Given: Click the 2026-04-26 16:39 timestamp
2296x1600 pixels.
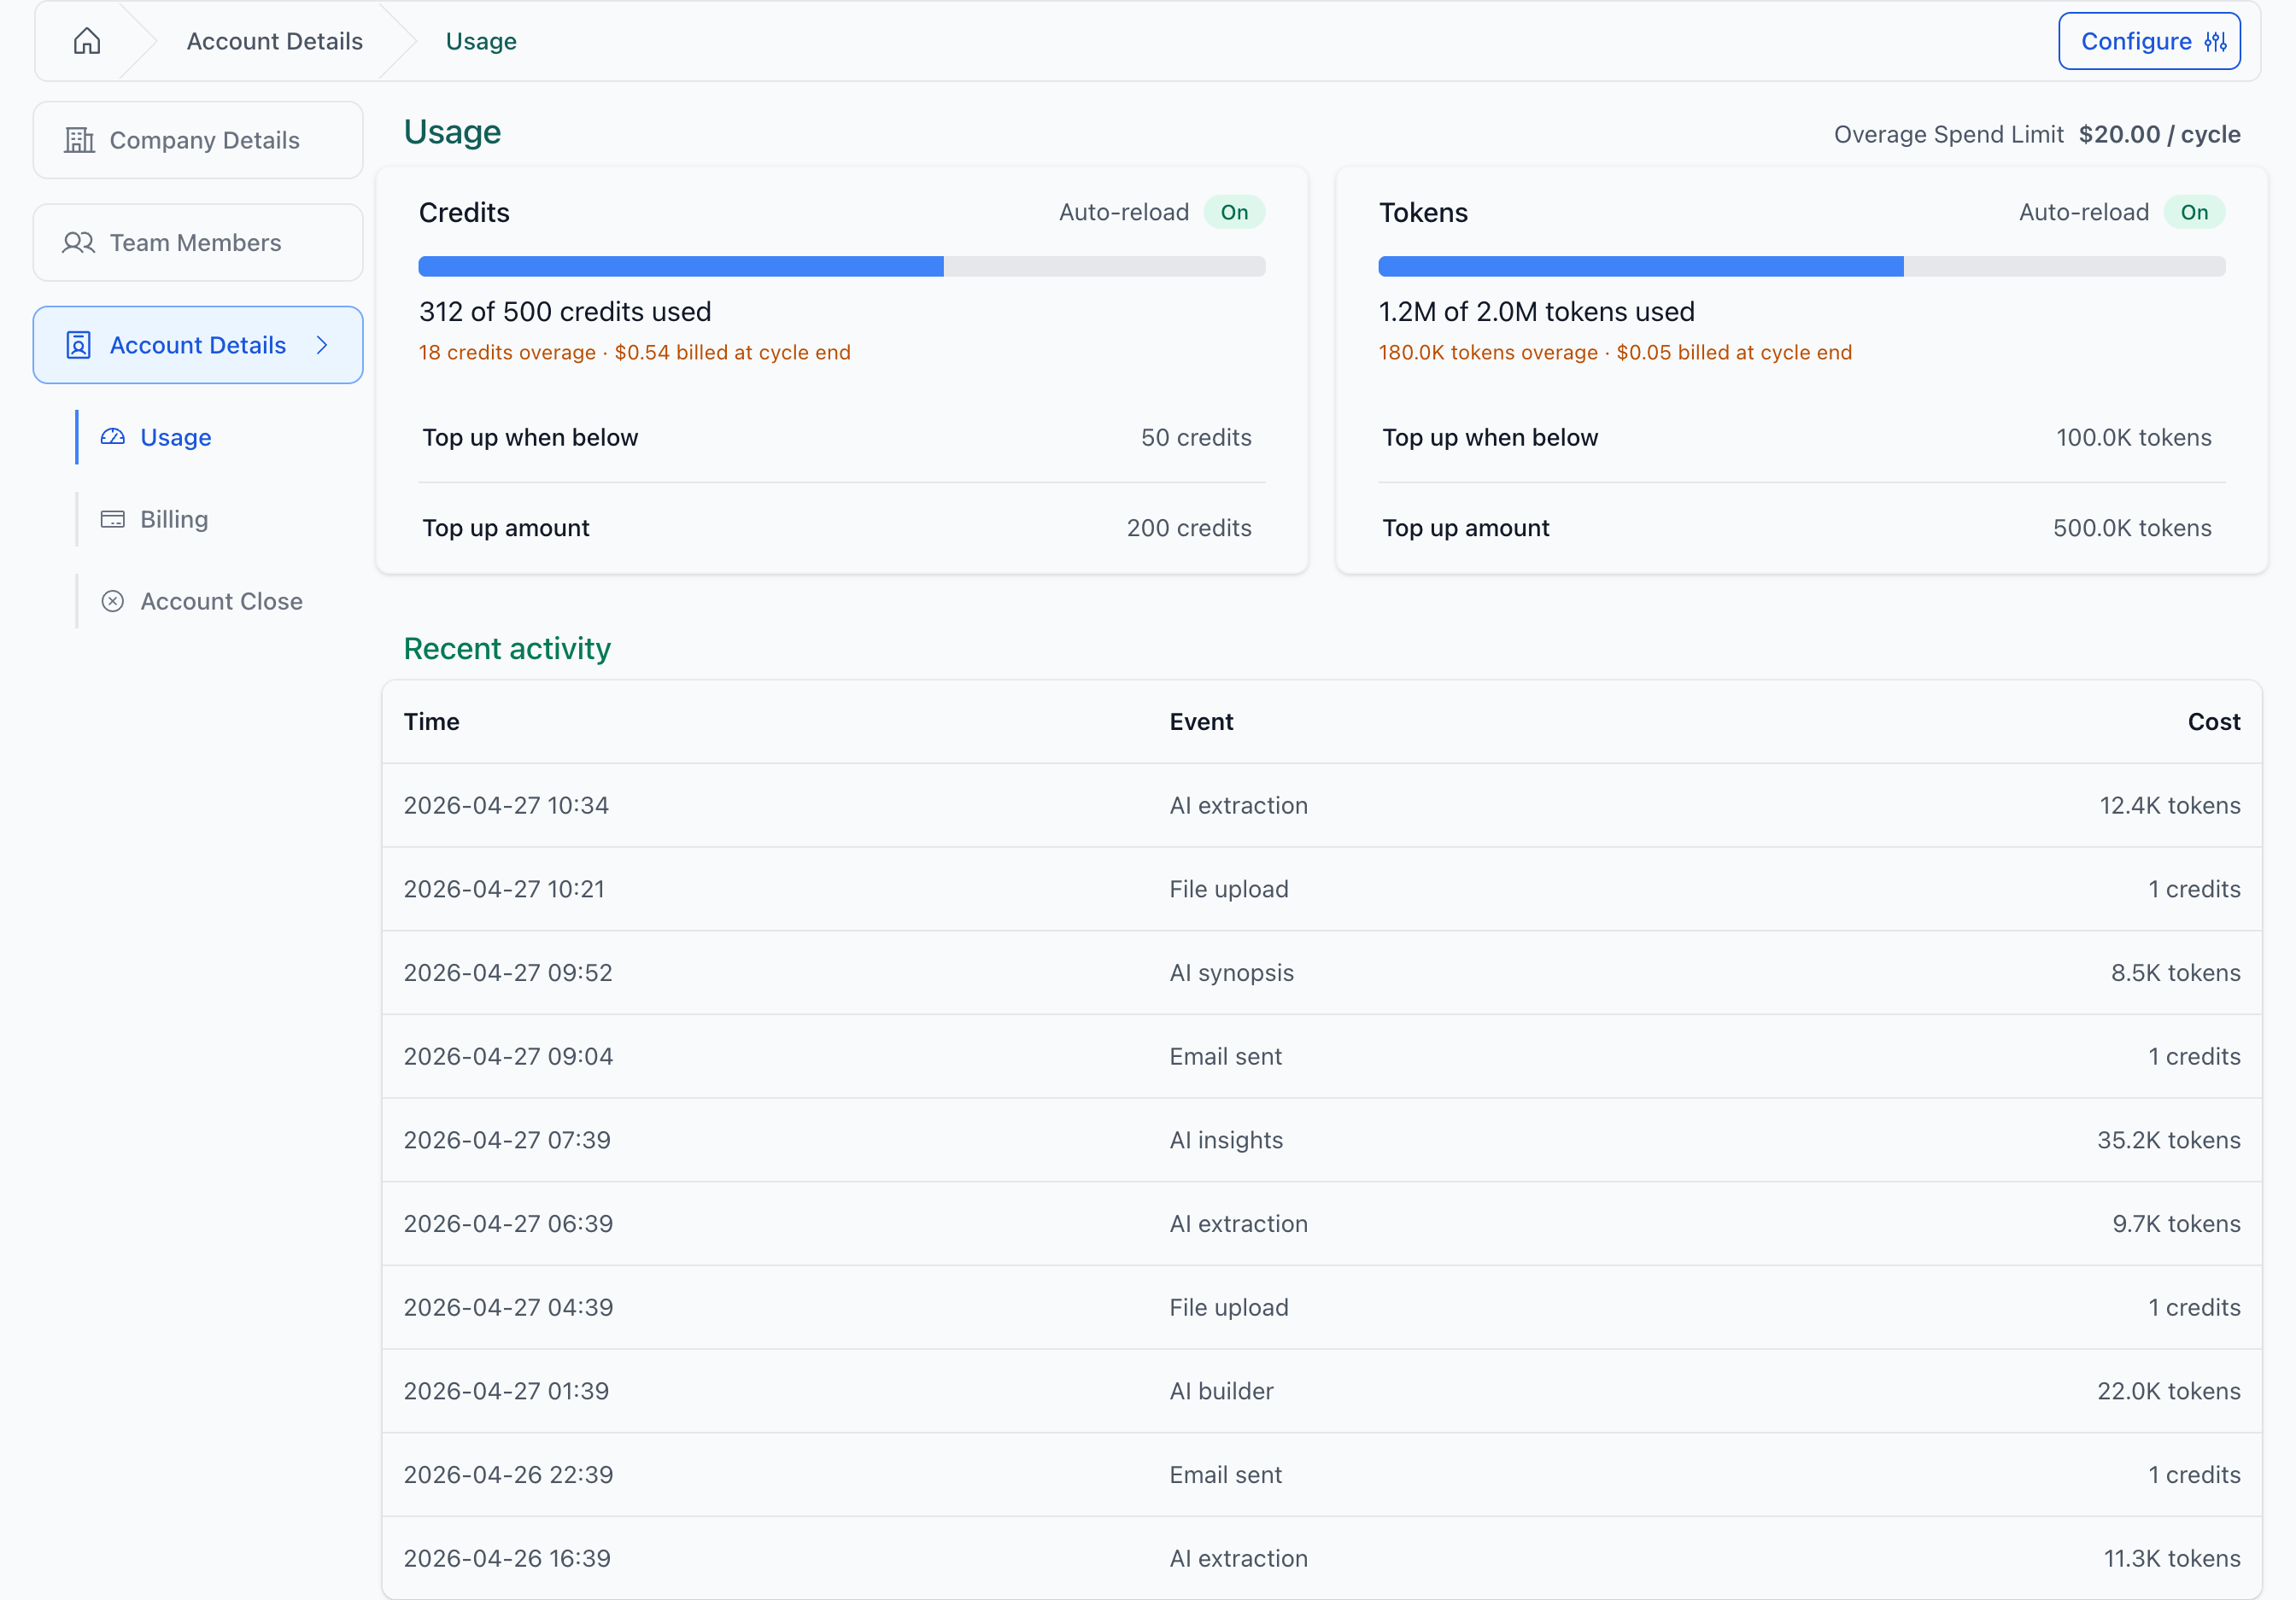Looking at the screenshot, I should 507,1558.
